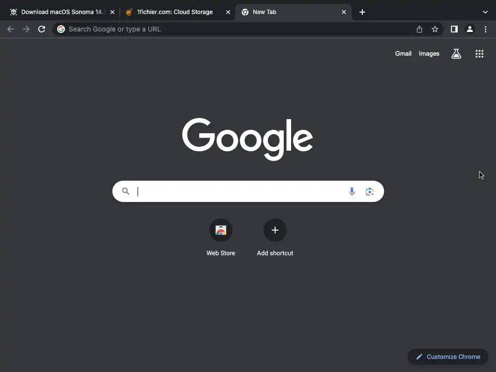496x372 pixels.
Task: Open the Web Store shortcut
Action: coord(221,237)
